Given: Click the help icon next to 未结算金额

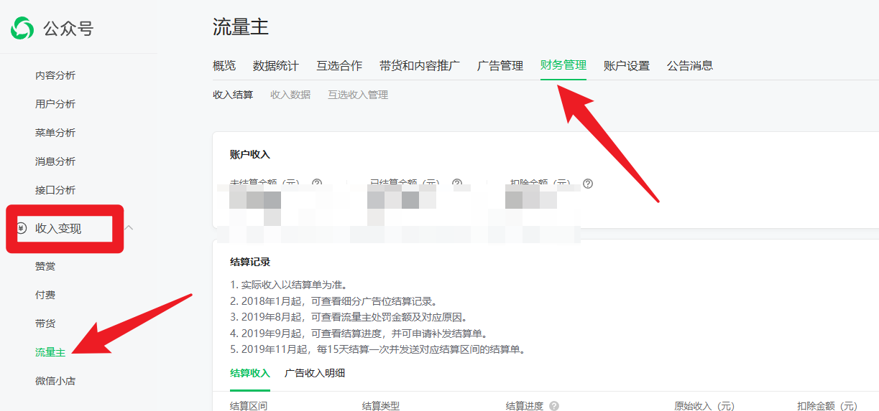Looking at the screenshot, I should point(316,184).
